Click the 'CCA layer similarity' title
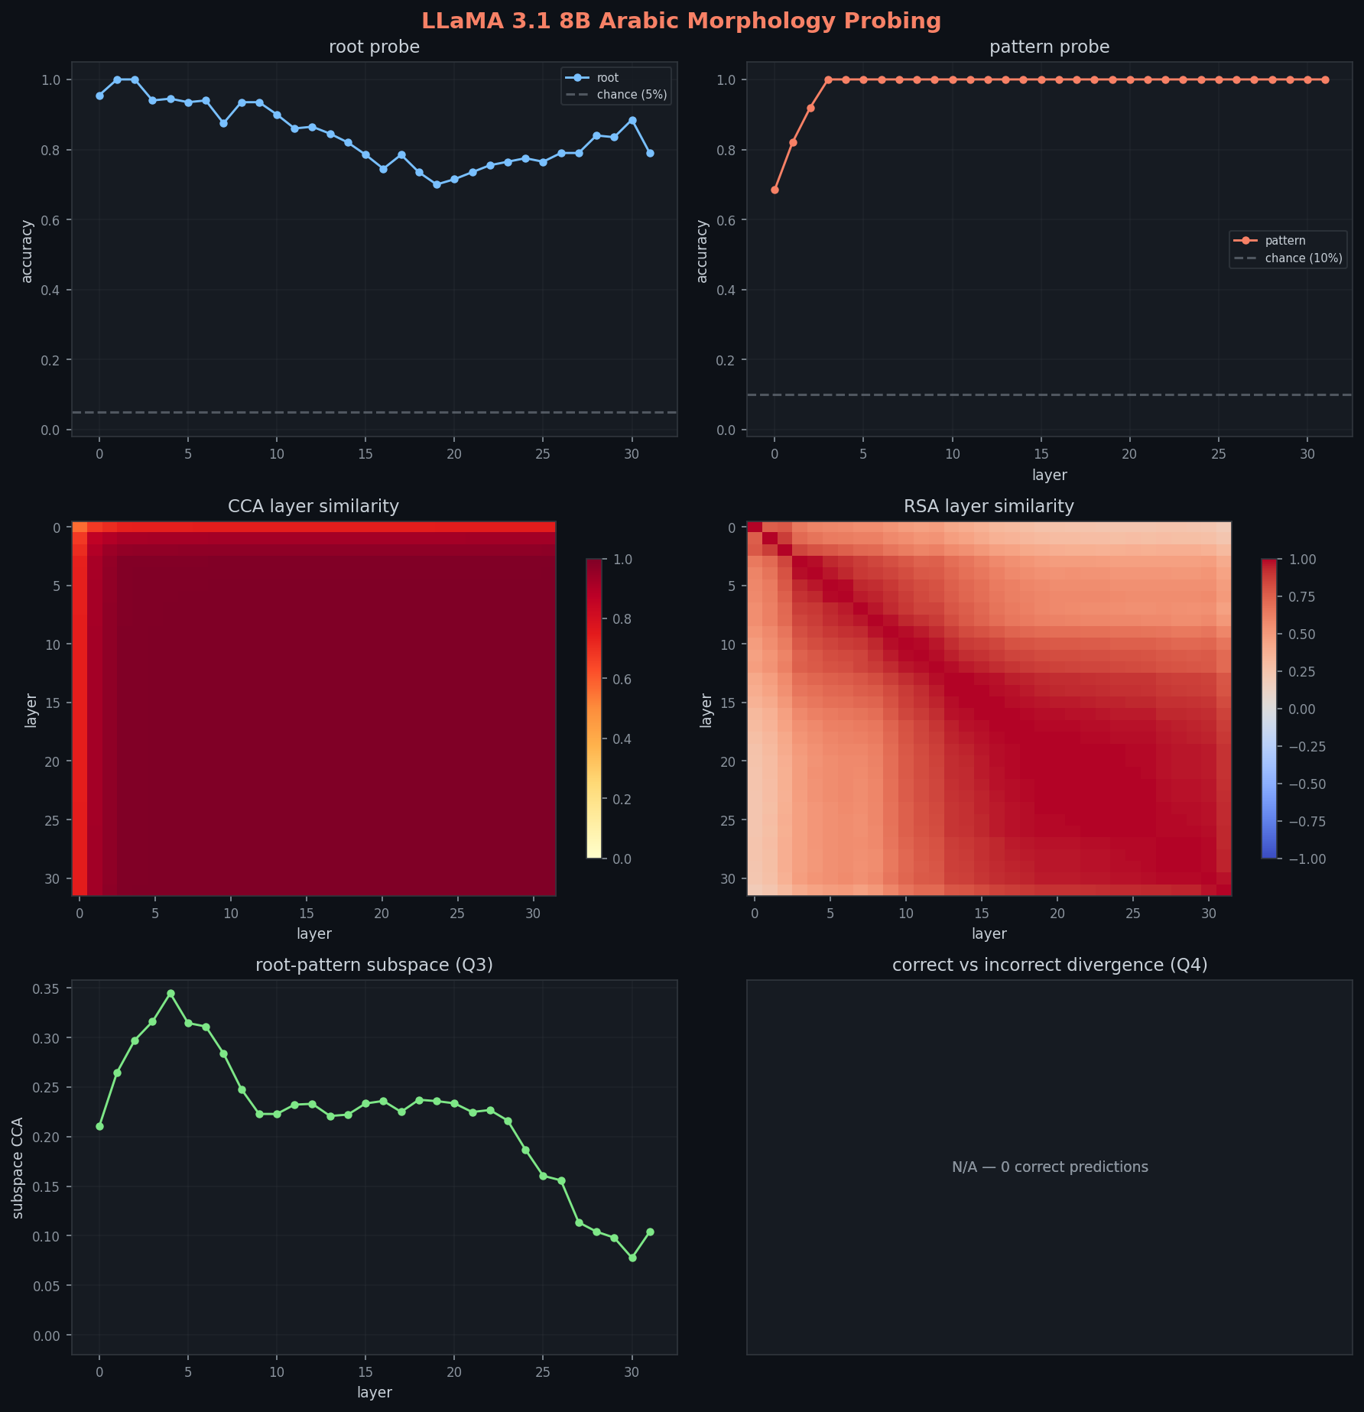 point(313,506)
